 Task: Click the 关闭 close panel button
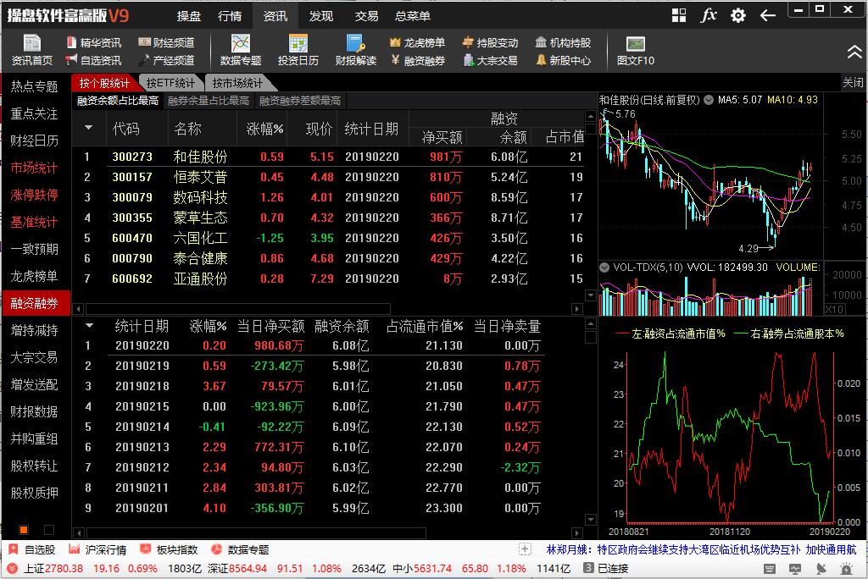coord(853,82)
